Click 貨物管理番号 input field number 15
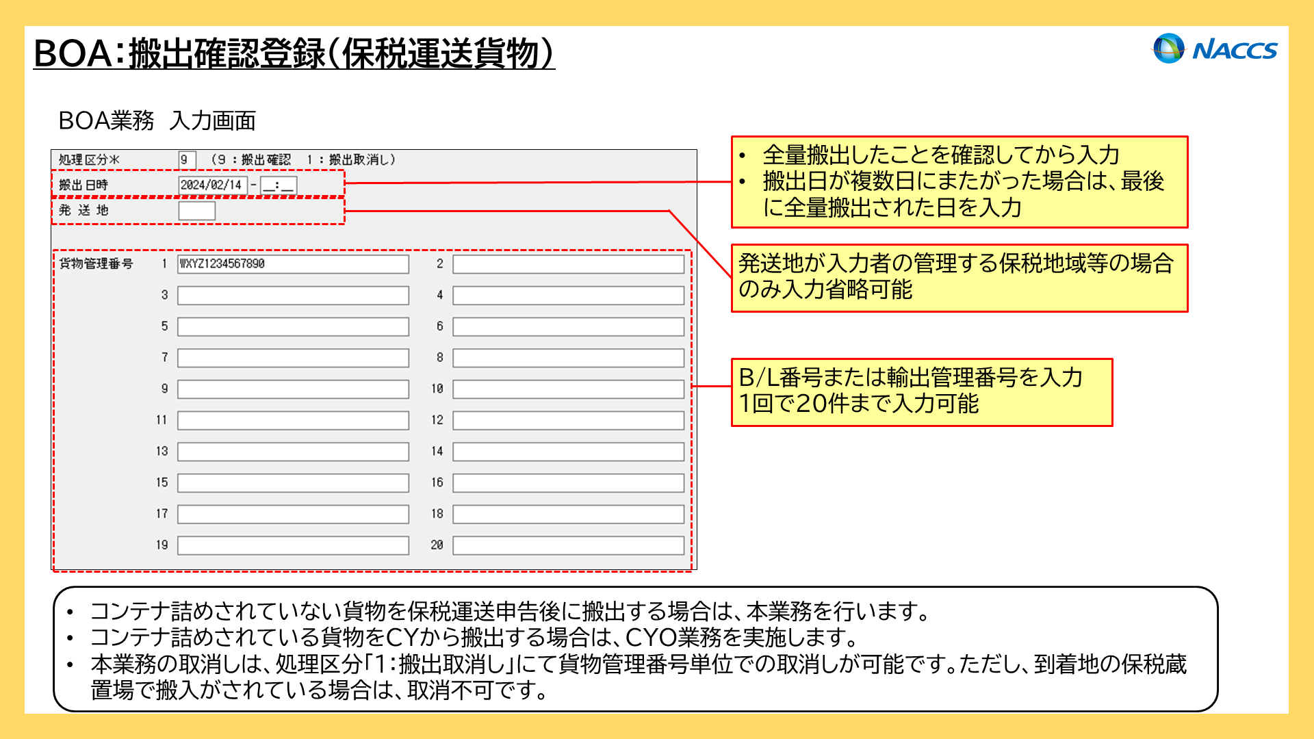The height and width of the screenshot is (739, 1314). (294, 483)
